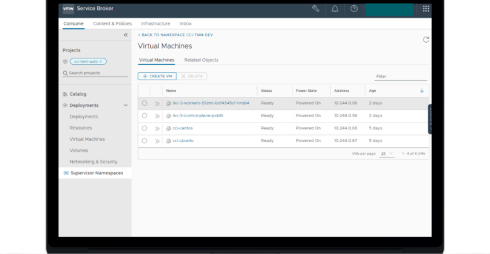The height and width of the screenshot is (254, 490).
Task: Click address 10.244.0.66 cell
Action: [346, 128]
